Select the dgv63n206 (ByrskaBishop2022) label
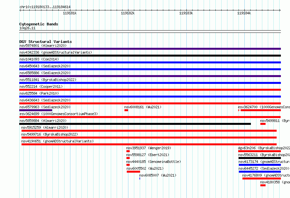 pyautogui.click(x=264, y=148)
